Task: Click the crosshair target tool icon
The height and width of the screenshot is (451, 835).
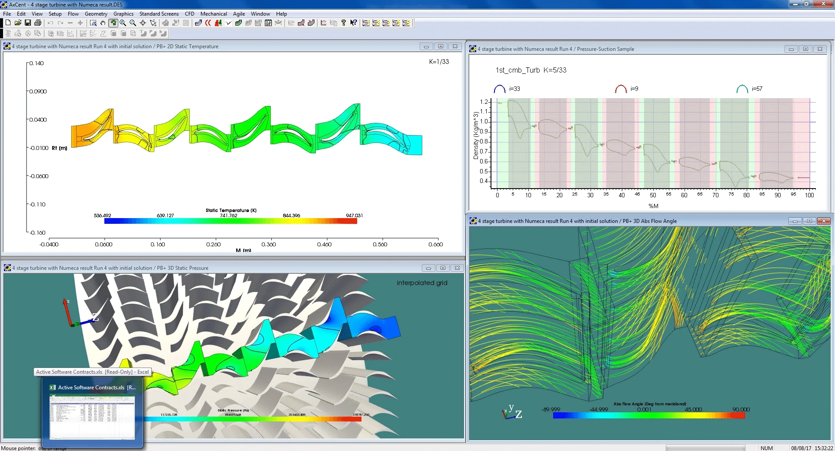Action: [143, 23]
